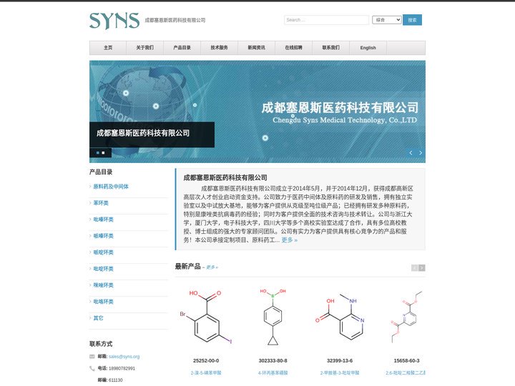Image resolution: width=515 pixels, height=386 pixels.
Task: Click the SYNS logo
Action: click(x=114, y=20)
